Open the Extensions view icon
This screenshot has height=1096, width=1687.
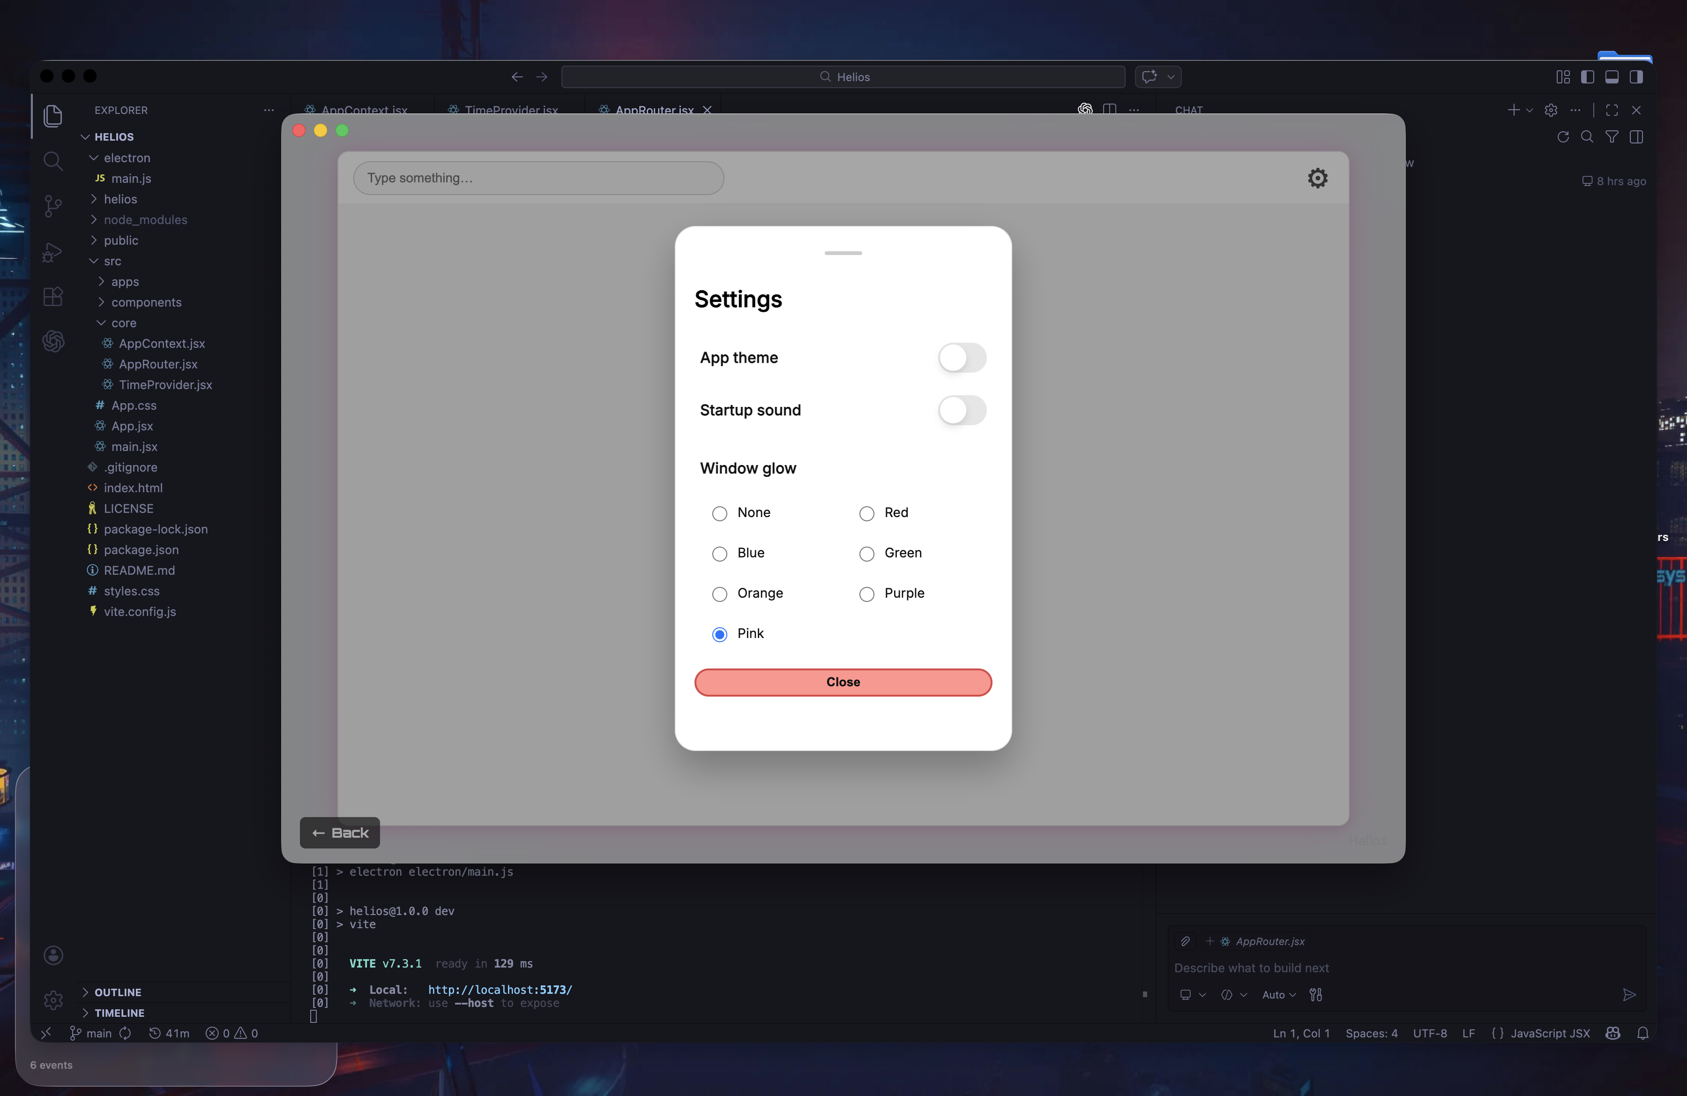(53, 296)
